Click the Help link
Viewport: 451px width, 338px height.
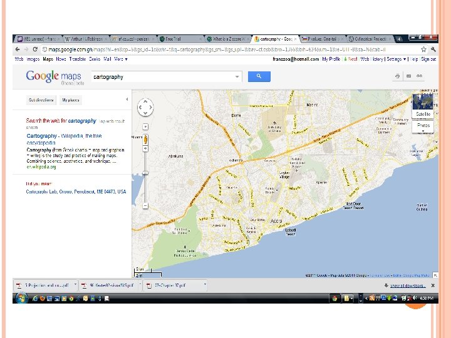coord(414,59)
